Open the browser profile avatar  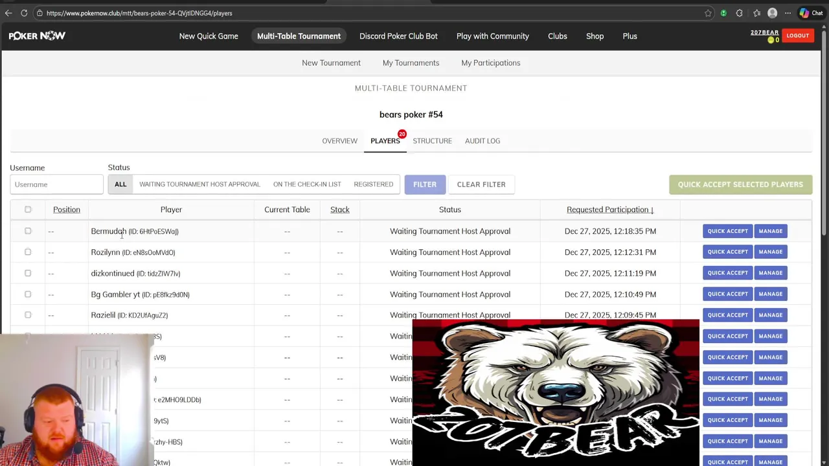772,13
